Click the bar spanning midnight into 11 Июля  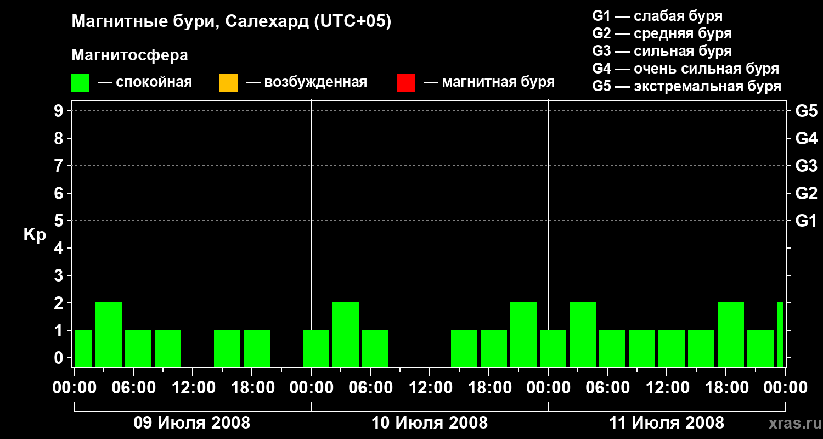point(553,348)
